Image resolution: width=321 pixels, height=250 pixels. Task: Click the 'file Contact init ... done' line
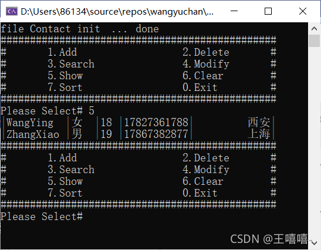80,29
